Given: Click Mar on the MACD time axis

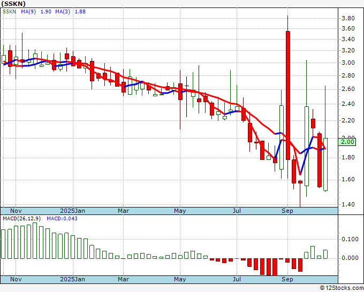Looking at the screenshot, I should tap(123, 279).
